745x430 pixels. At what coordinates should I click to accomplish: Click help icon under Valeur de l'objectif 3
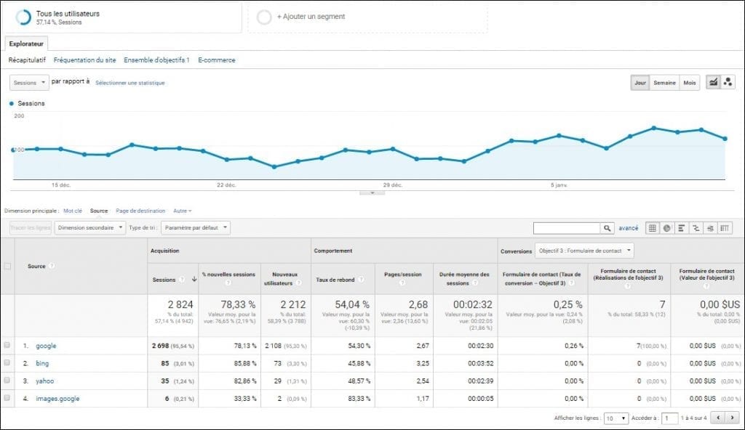(x=706, y=286)
